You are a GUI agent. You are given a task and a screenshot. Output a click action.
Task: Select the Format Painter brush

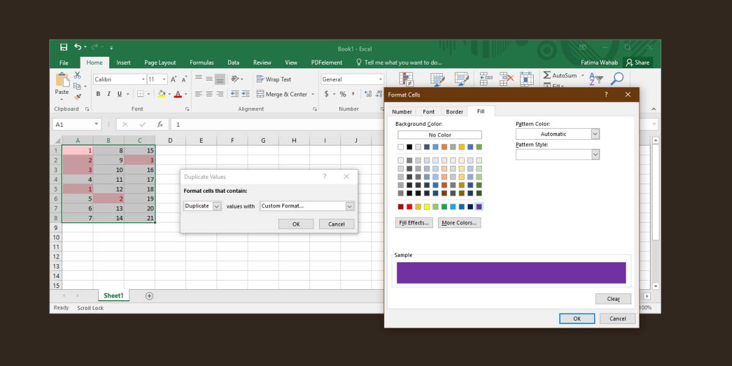coord(77,96)
